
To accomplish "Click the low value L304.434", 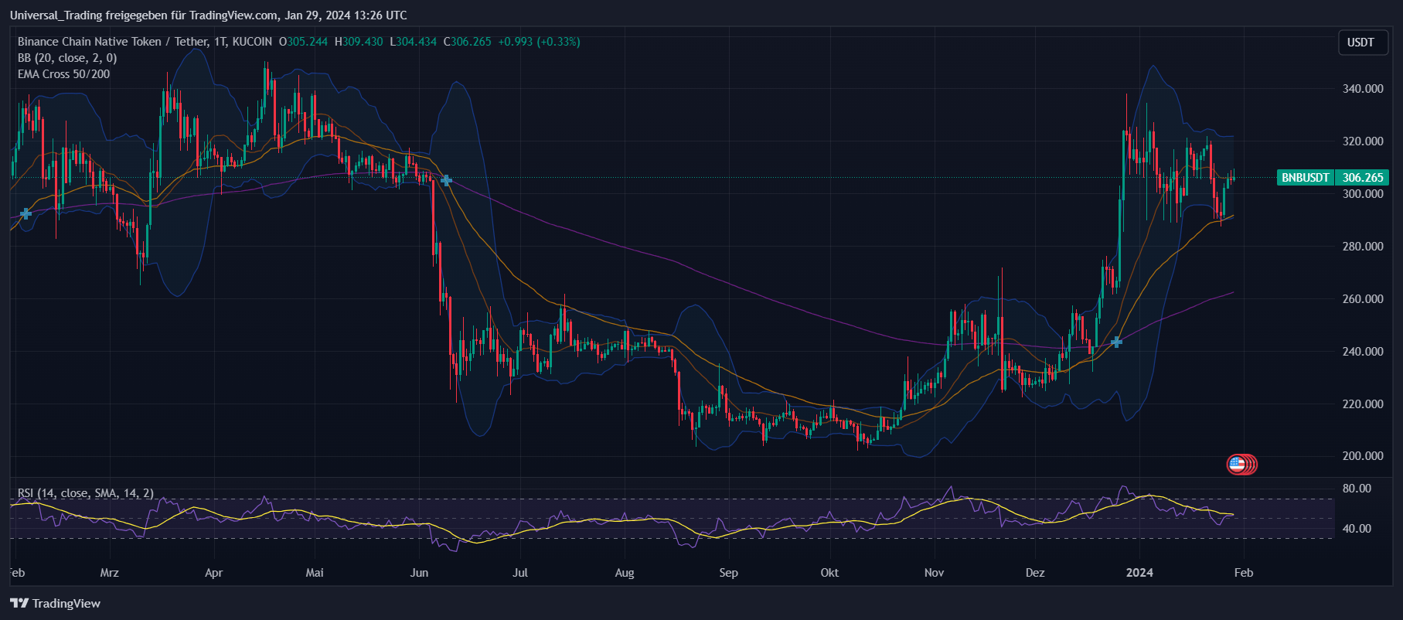I will 413,42.
